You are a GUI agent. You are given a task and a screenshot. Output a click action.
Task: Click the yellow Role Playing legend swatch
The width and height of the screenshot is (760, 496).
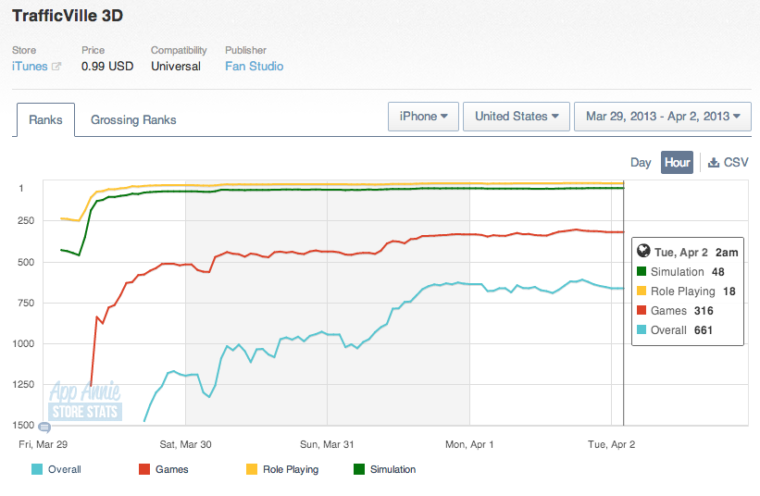coord(252,469)
